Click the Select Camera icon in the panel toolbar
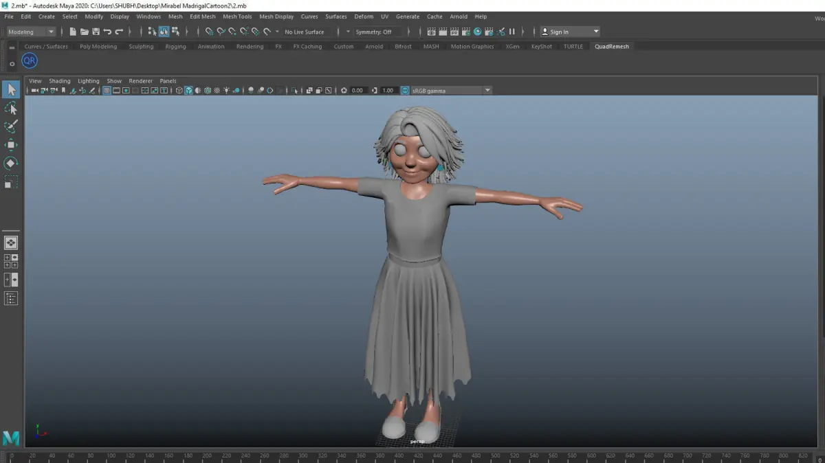825x463 pixels. (35, 90)
